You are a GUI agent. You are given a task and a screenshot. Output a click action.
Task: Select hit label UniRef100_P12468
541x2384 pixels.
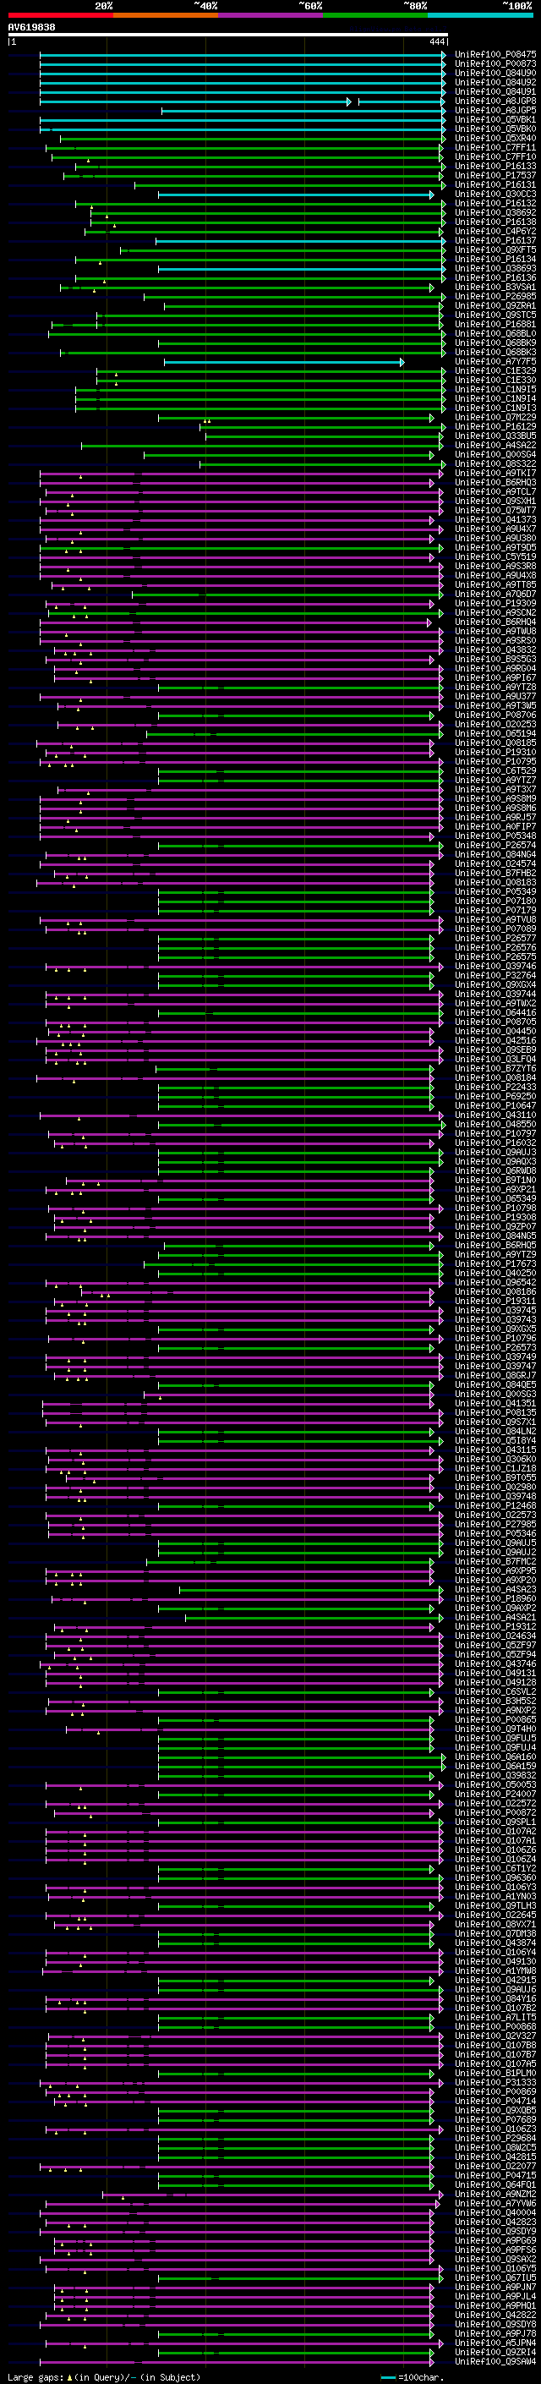[495, 1505]
